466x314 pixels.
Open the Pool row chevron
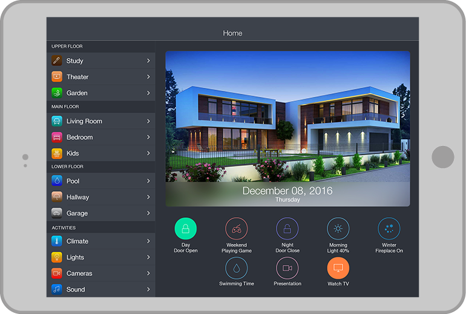click(148, 181)
